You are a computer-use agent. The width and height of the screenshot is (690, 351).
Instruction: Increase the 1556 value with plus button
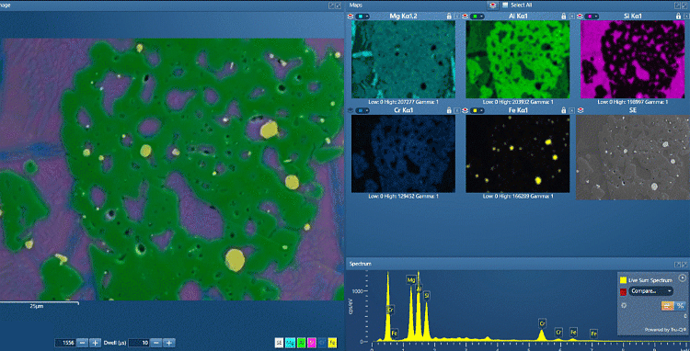point(96,343)
